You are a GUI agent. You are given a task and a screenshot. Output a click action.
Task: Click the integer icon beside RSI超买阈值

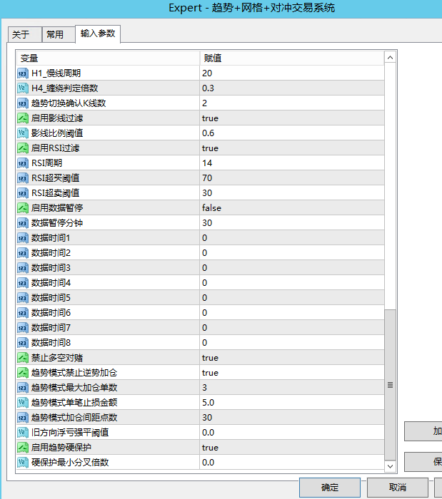pos(23,178)
